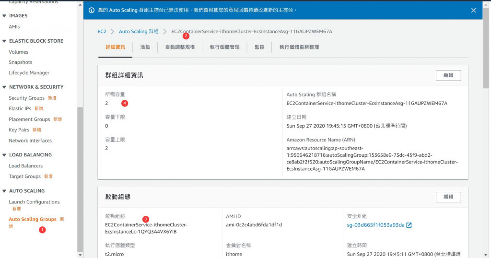Open external link icon beside security group
Screen dimensions: 491x258
[409, 225]
